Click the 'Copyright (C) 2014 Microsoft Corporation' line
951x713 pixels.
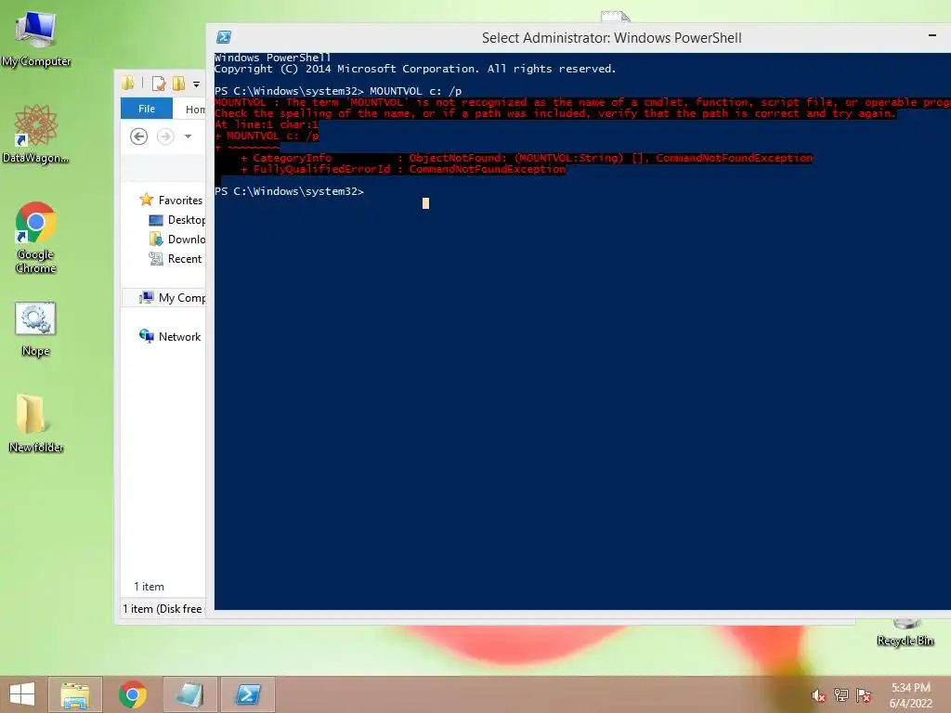(415, 69)
